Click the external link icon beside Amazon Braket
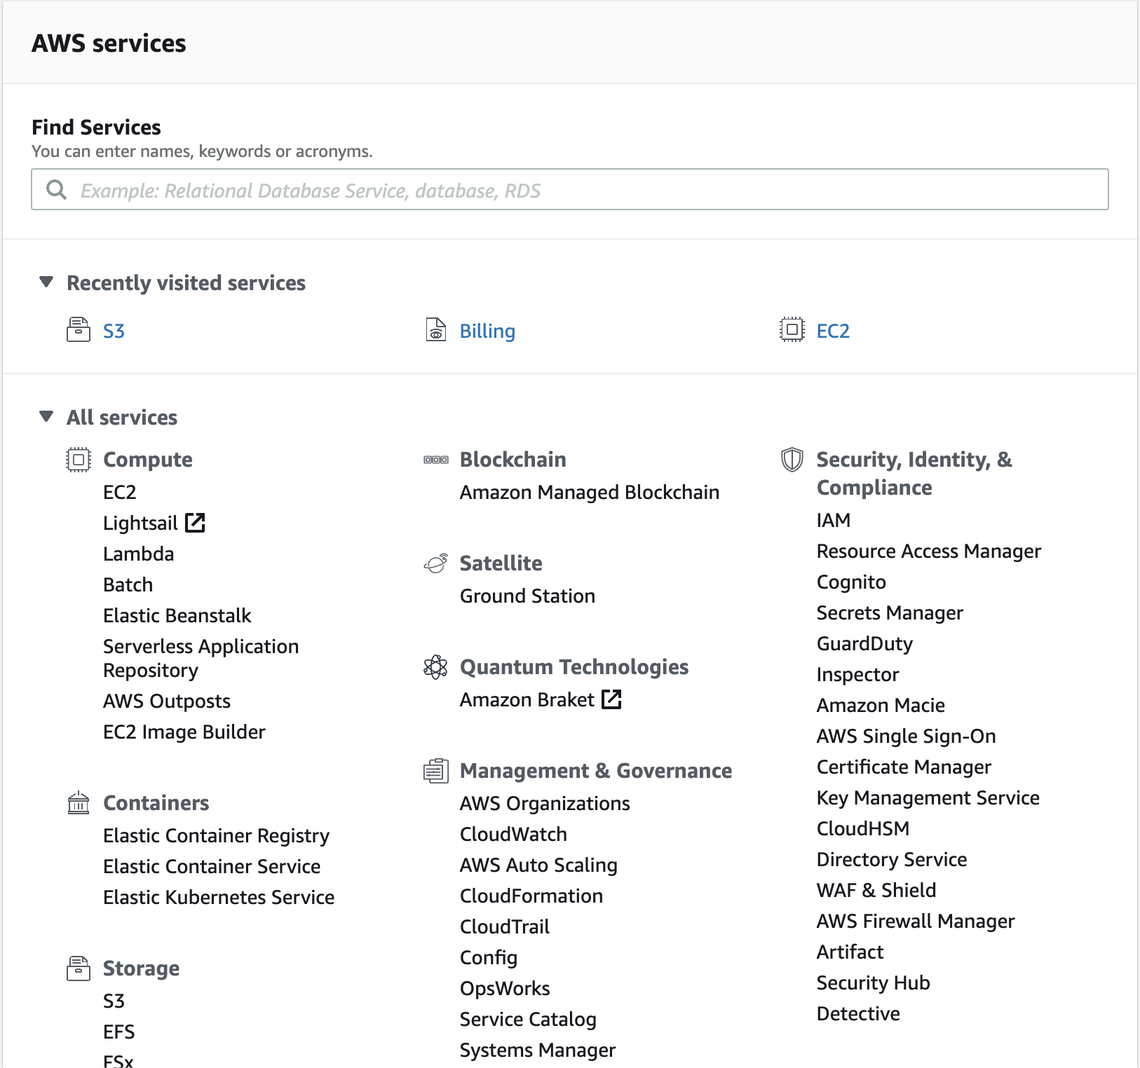Screen dimensions: 1140x1068 click(612, 699)
